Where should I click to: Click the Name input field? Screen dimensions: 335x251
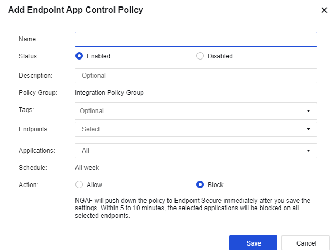click(196, 39)
